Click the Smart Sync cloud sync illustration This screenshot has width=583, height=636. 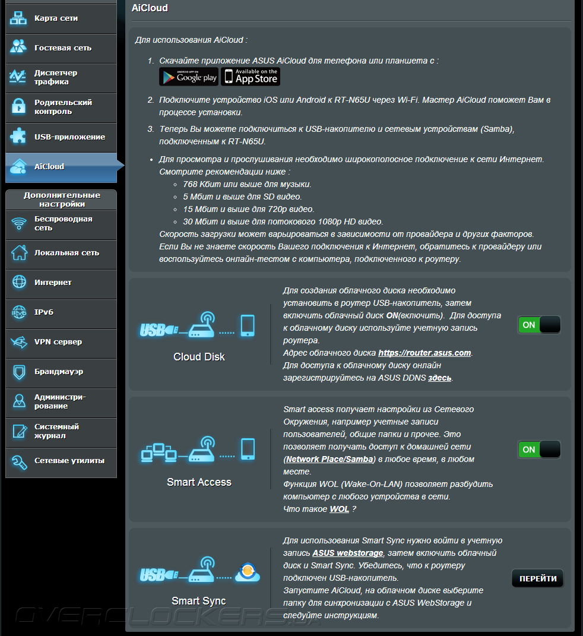(x=200, y=569)
